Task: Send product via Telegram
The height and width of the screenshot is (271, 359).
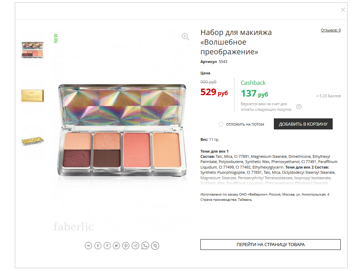Action: pyautogui.click(x=135, y=246)
